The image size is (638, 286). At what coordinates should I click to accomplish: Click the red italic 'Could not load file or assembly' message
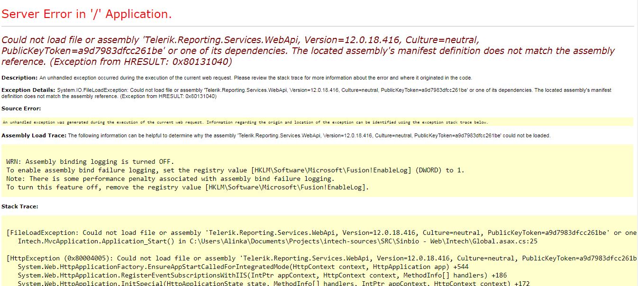[308, 51]
